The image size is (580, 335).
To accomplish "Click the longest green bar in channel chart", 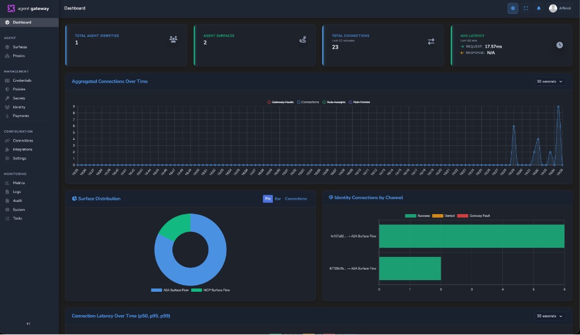I will click(472, 236).
